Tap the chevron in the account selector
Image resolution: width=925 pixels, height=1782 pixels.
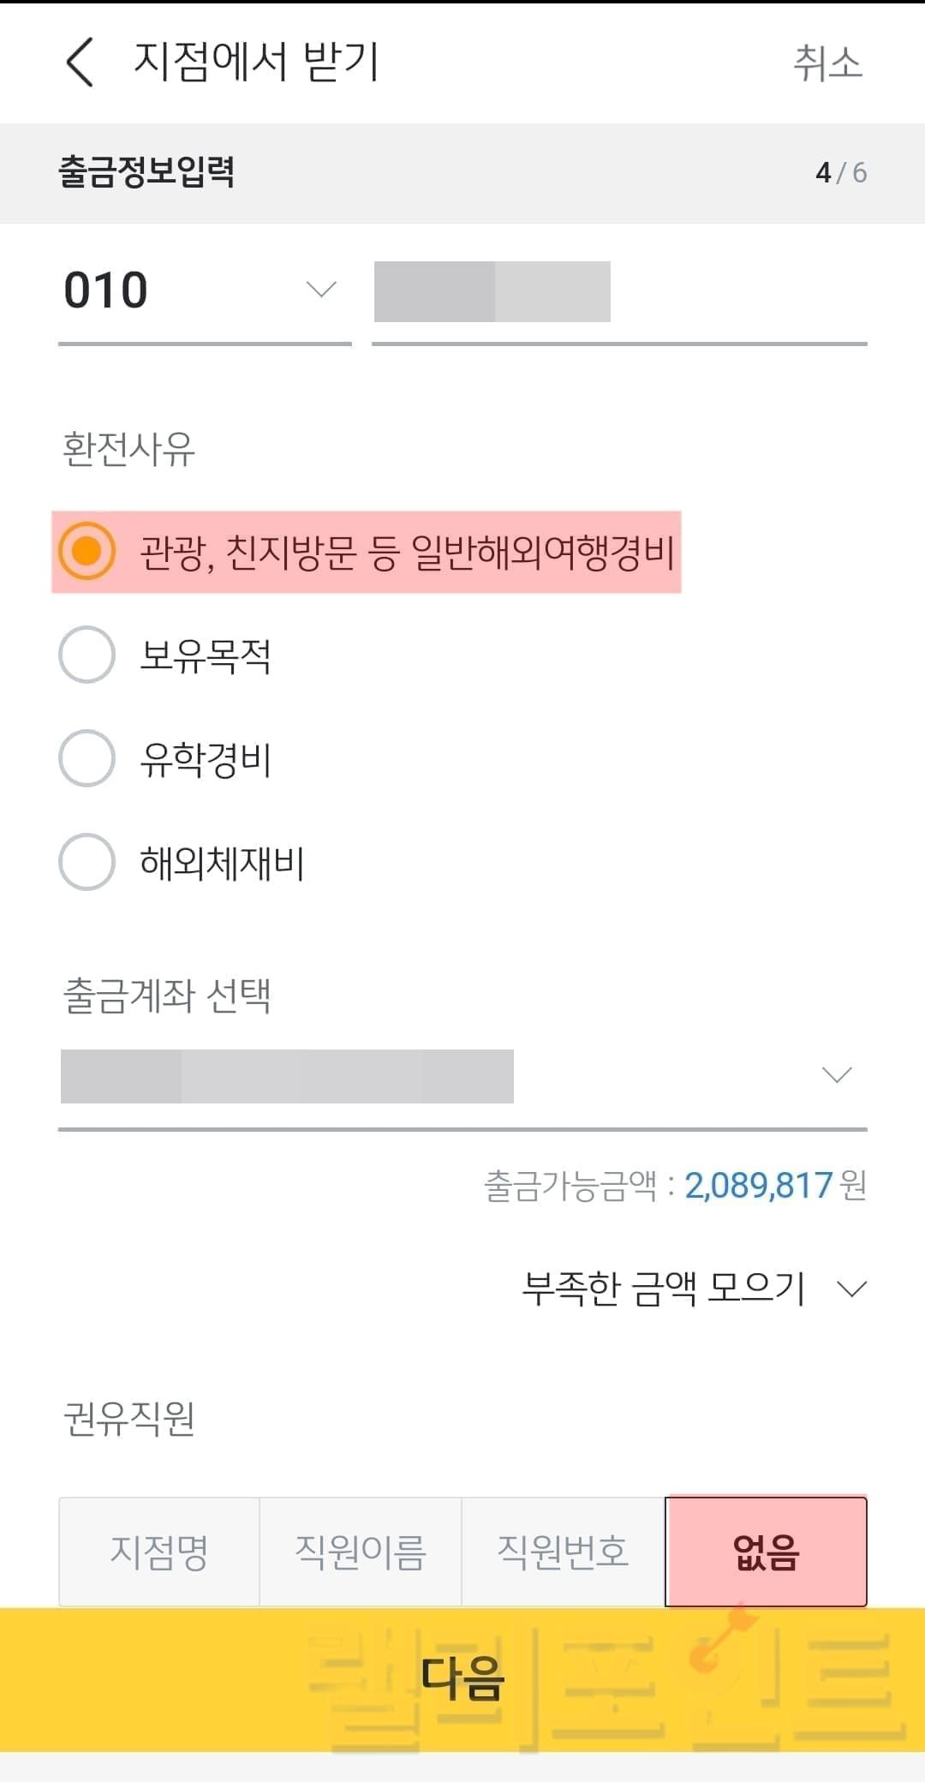(837, 1075)
